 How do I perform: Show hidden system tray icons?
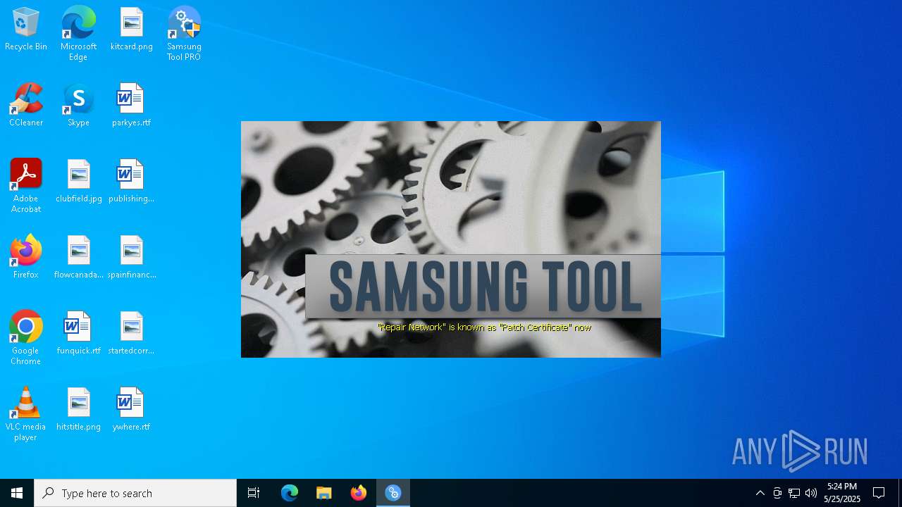coord(760,493)
